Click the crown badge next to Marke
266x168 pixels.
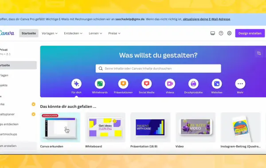(x=33, y=104)
